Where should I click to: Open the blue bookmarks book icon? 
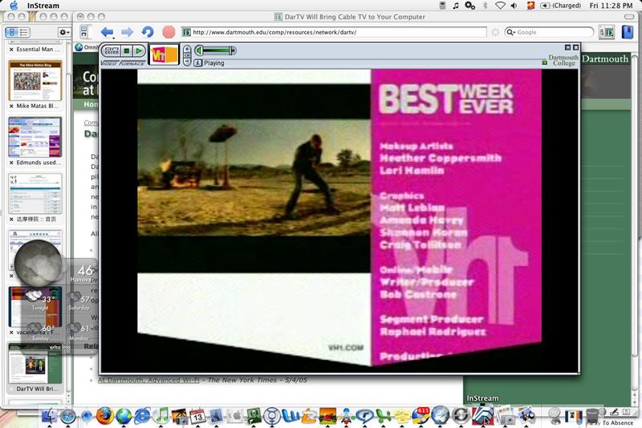click(628, 32)
